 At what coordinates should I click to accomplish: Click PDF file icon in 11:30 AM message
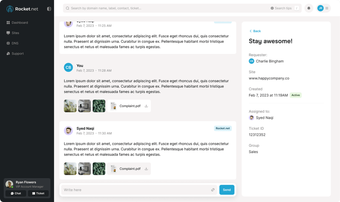point(113,168)
